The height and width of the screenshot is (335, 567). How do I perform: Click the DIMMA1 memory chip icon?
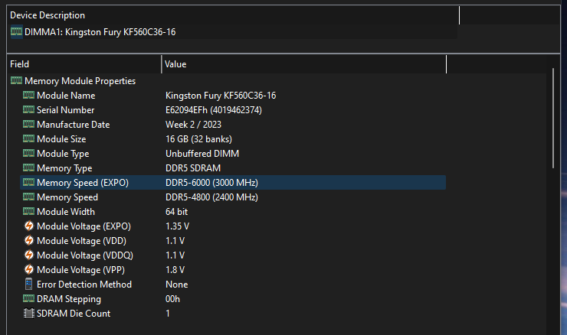pyautogui.click(x=16, y=31)
